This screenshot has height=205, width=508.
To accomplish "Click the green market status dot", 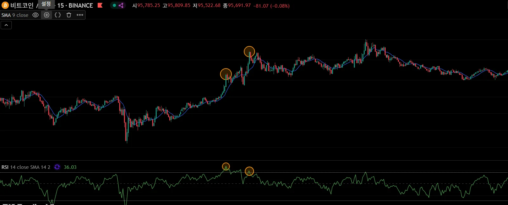I will 114,5.
